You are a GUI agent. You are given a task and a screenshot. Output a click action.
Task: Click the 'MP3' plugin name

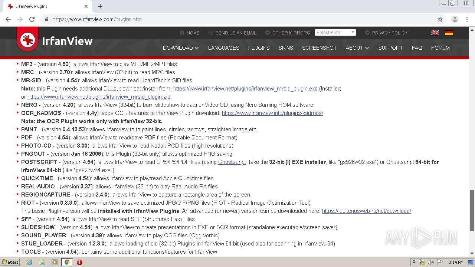pyautogui.click(x=27, y=64)
